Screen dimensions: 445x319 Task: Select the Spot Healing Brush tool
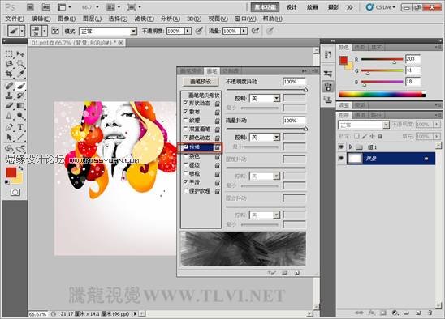(9, 85)
